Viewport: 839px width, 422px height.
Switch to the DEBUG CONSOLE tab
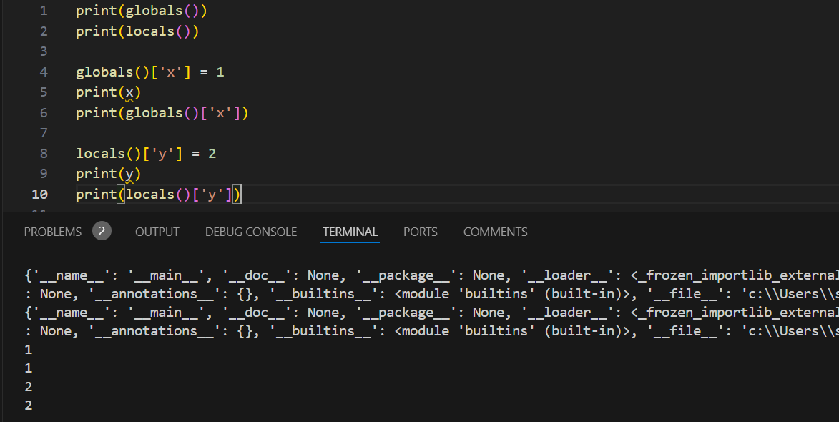pyautogui.click(x=251, y=231)
